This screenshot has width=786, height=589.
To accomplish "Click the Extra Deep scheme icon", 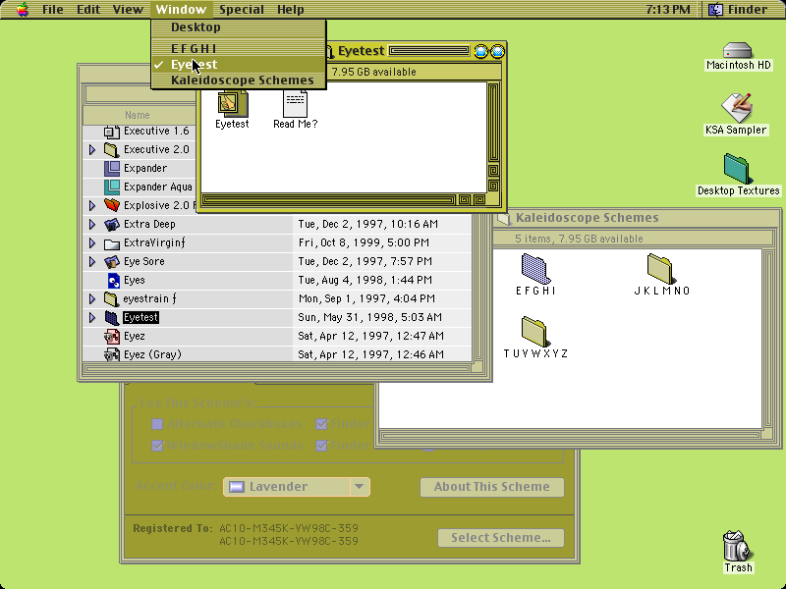I will [x=112, y=225].
